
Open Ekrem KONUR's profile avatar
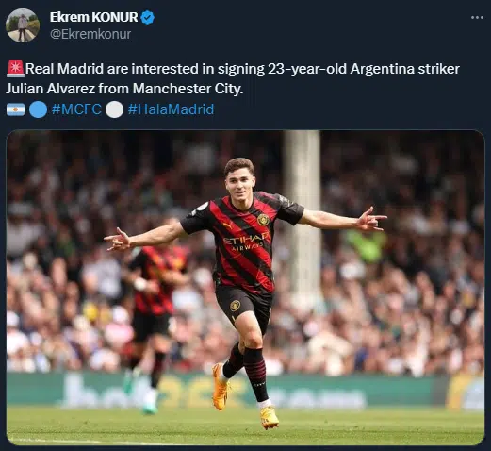pyautogui.click(x=23, y=25)
